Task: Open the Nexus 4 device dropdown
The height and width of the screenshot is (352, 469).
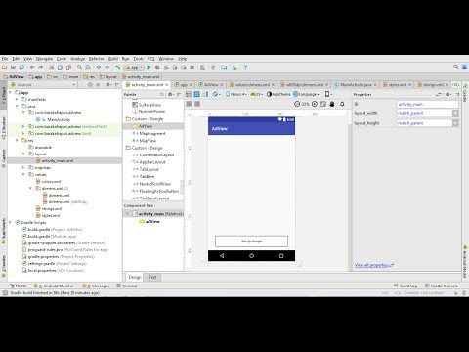Action: (235, 94)
